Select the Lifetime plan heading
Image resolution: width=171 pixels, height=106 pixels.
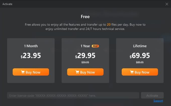pos(140,46)
